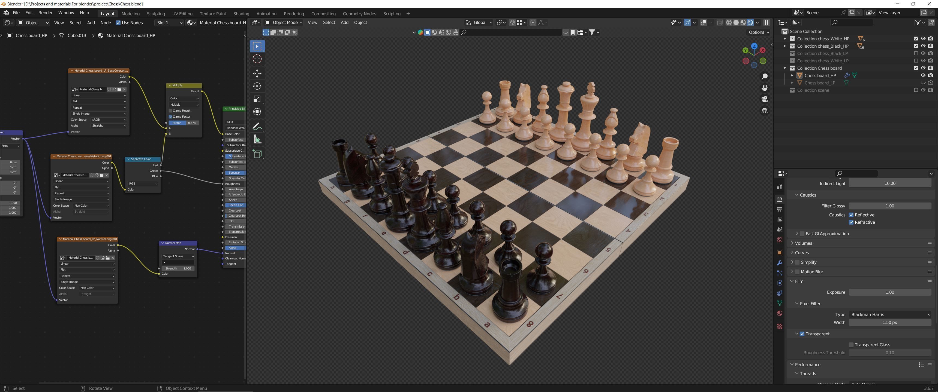Viewport: 938px width, 392px height.
Task: Hide Collection chess_White_HP in viewport
Action: click(923, 39)
